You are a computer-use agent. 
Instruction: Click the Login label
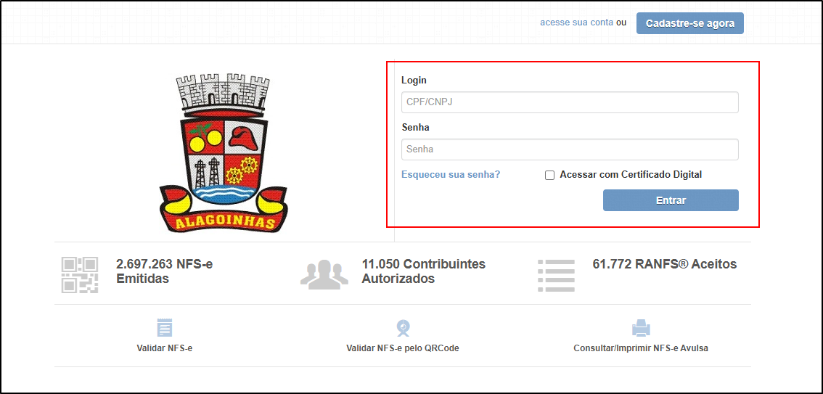click(x=414, y=81)
